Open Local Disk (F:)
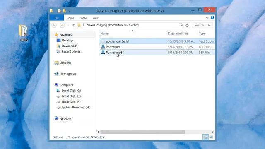Screen dimensions: 265x149 click(x=71, y=102)
